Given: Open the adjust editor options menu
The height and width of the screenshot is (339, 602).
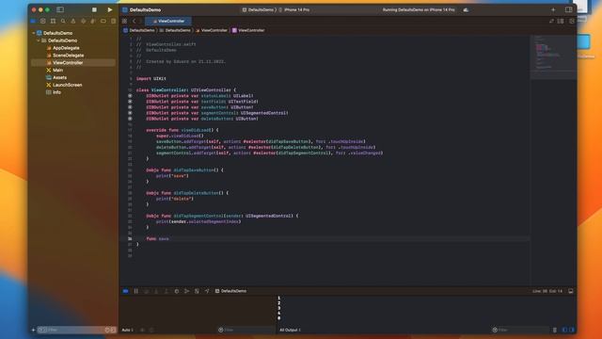Looking at the screenshot, I should [561, 21].
